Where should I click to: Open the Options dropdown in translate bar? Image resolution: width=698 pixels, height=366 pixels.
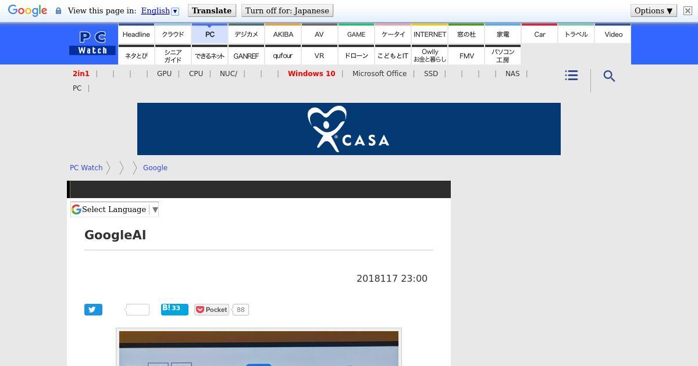pos(654,10)
